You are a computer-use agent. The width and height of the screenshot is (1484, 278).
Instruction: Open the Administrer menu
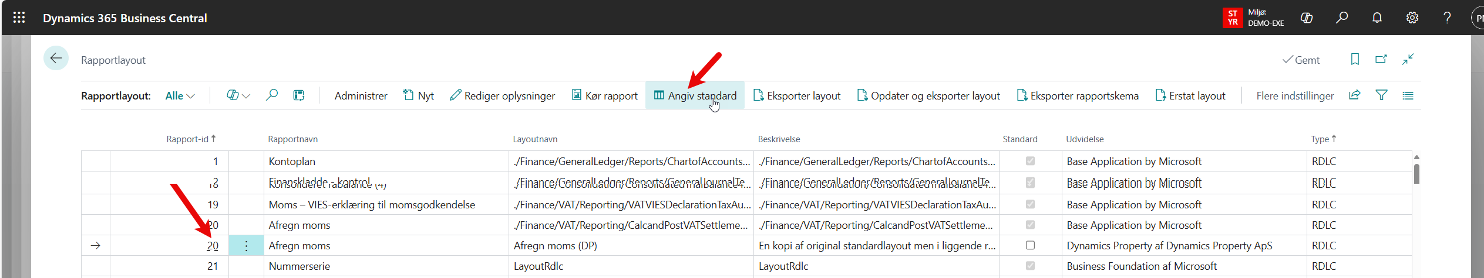click(x=361, y=96)
